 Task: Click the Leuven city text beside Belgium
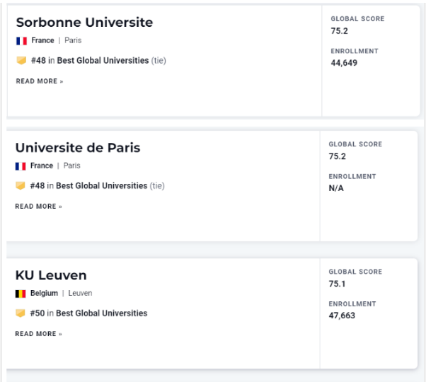click(x=81, y=294)
